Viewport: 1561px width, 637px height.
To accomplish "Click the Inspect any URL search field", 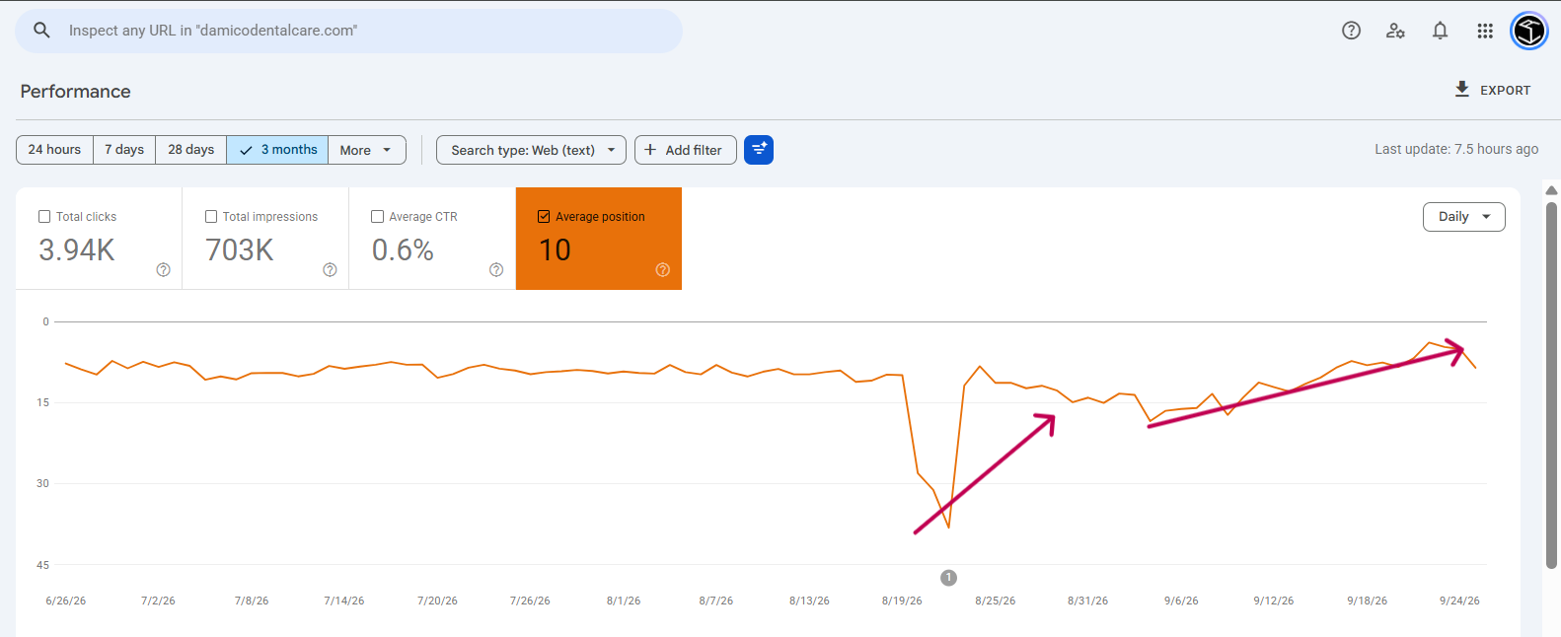I will [x=348, y=31].
